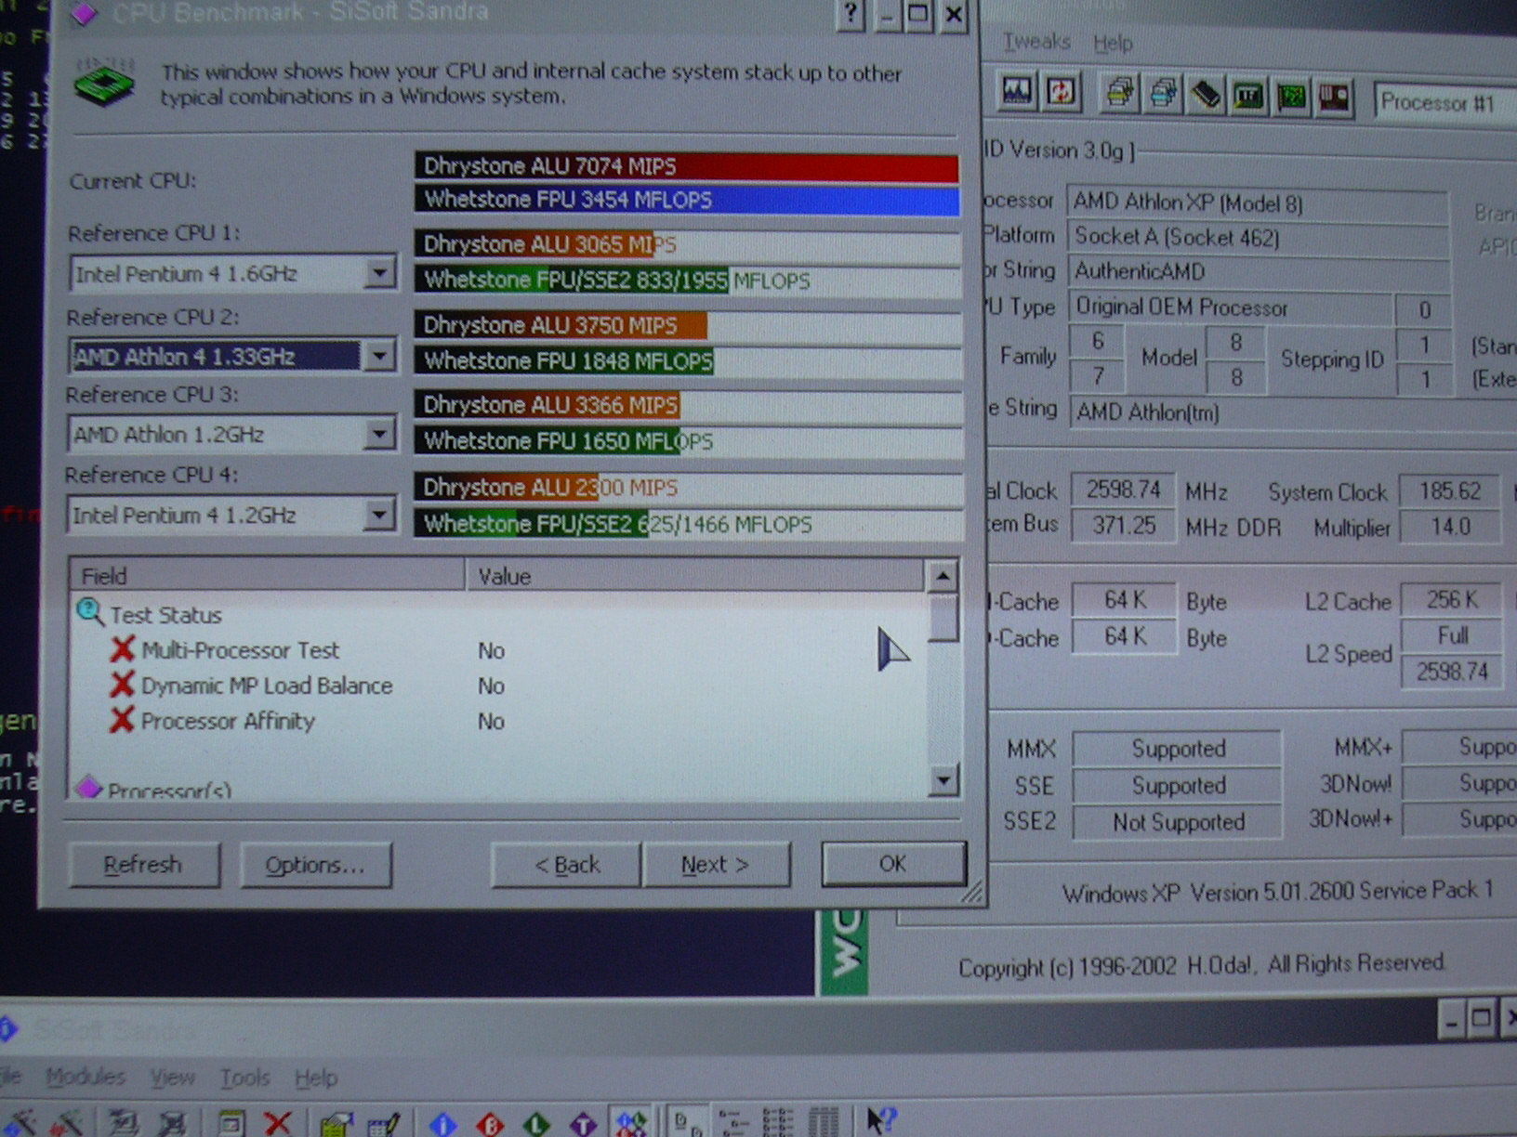Switch Sandra to small icons view
Screen dimensions: 1517x1137
coord(733,1123)
